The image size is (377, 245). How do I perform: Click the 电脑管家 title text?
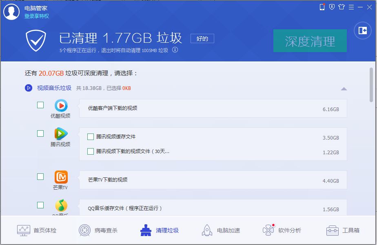(x=36, y=8)
